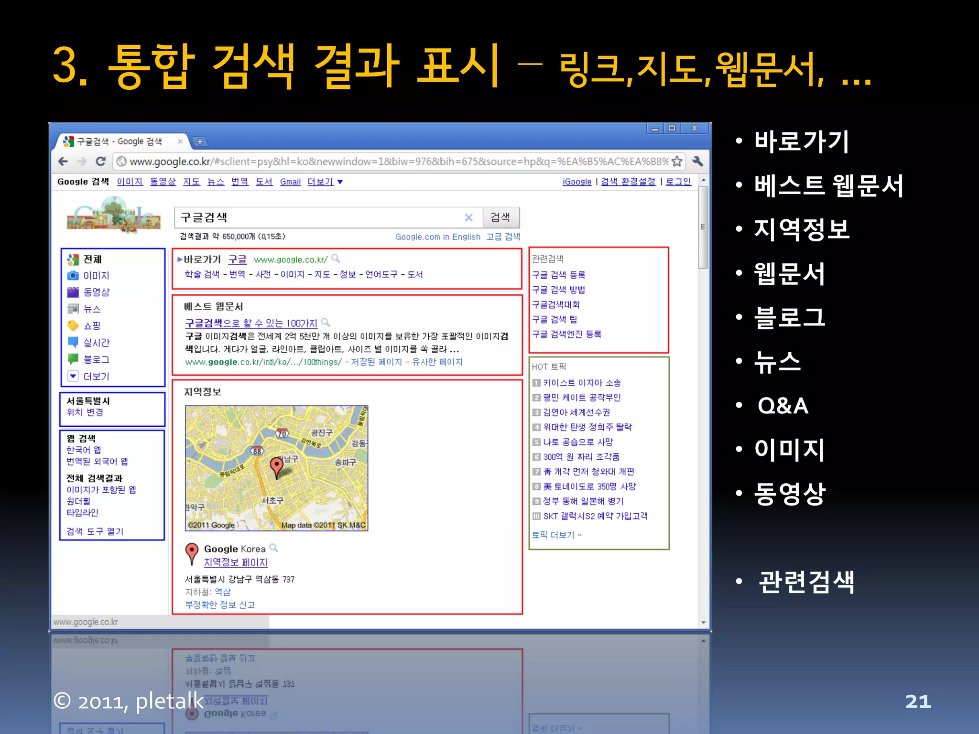The width and height of the screenshot is (979, 734).
Task: Select 타임라인 view option
Action: pos(82,513)
